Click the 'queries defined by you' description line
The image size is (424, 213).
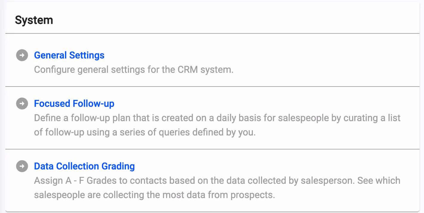point(145,132)
